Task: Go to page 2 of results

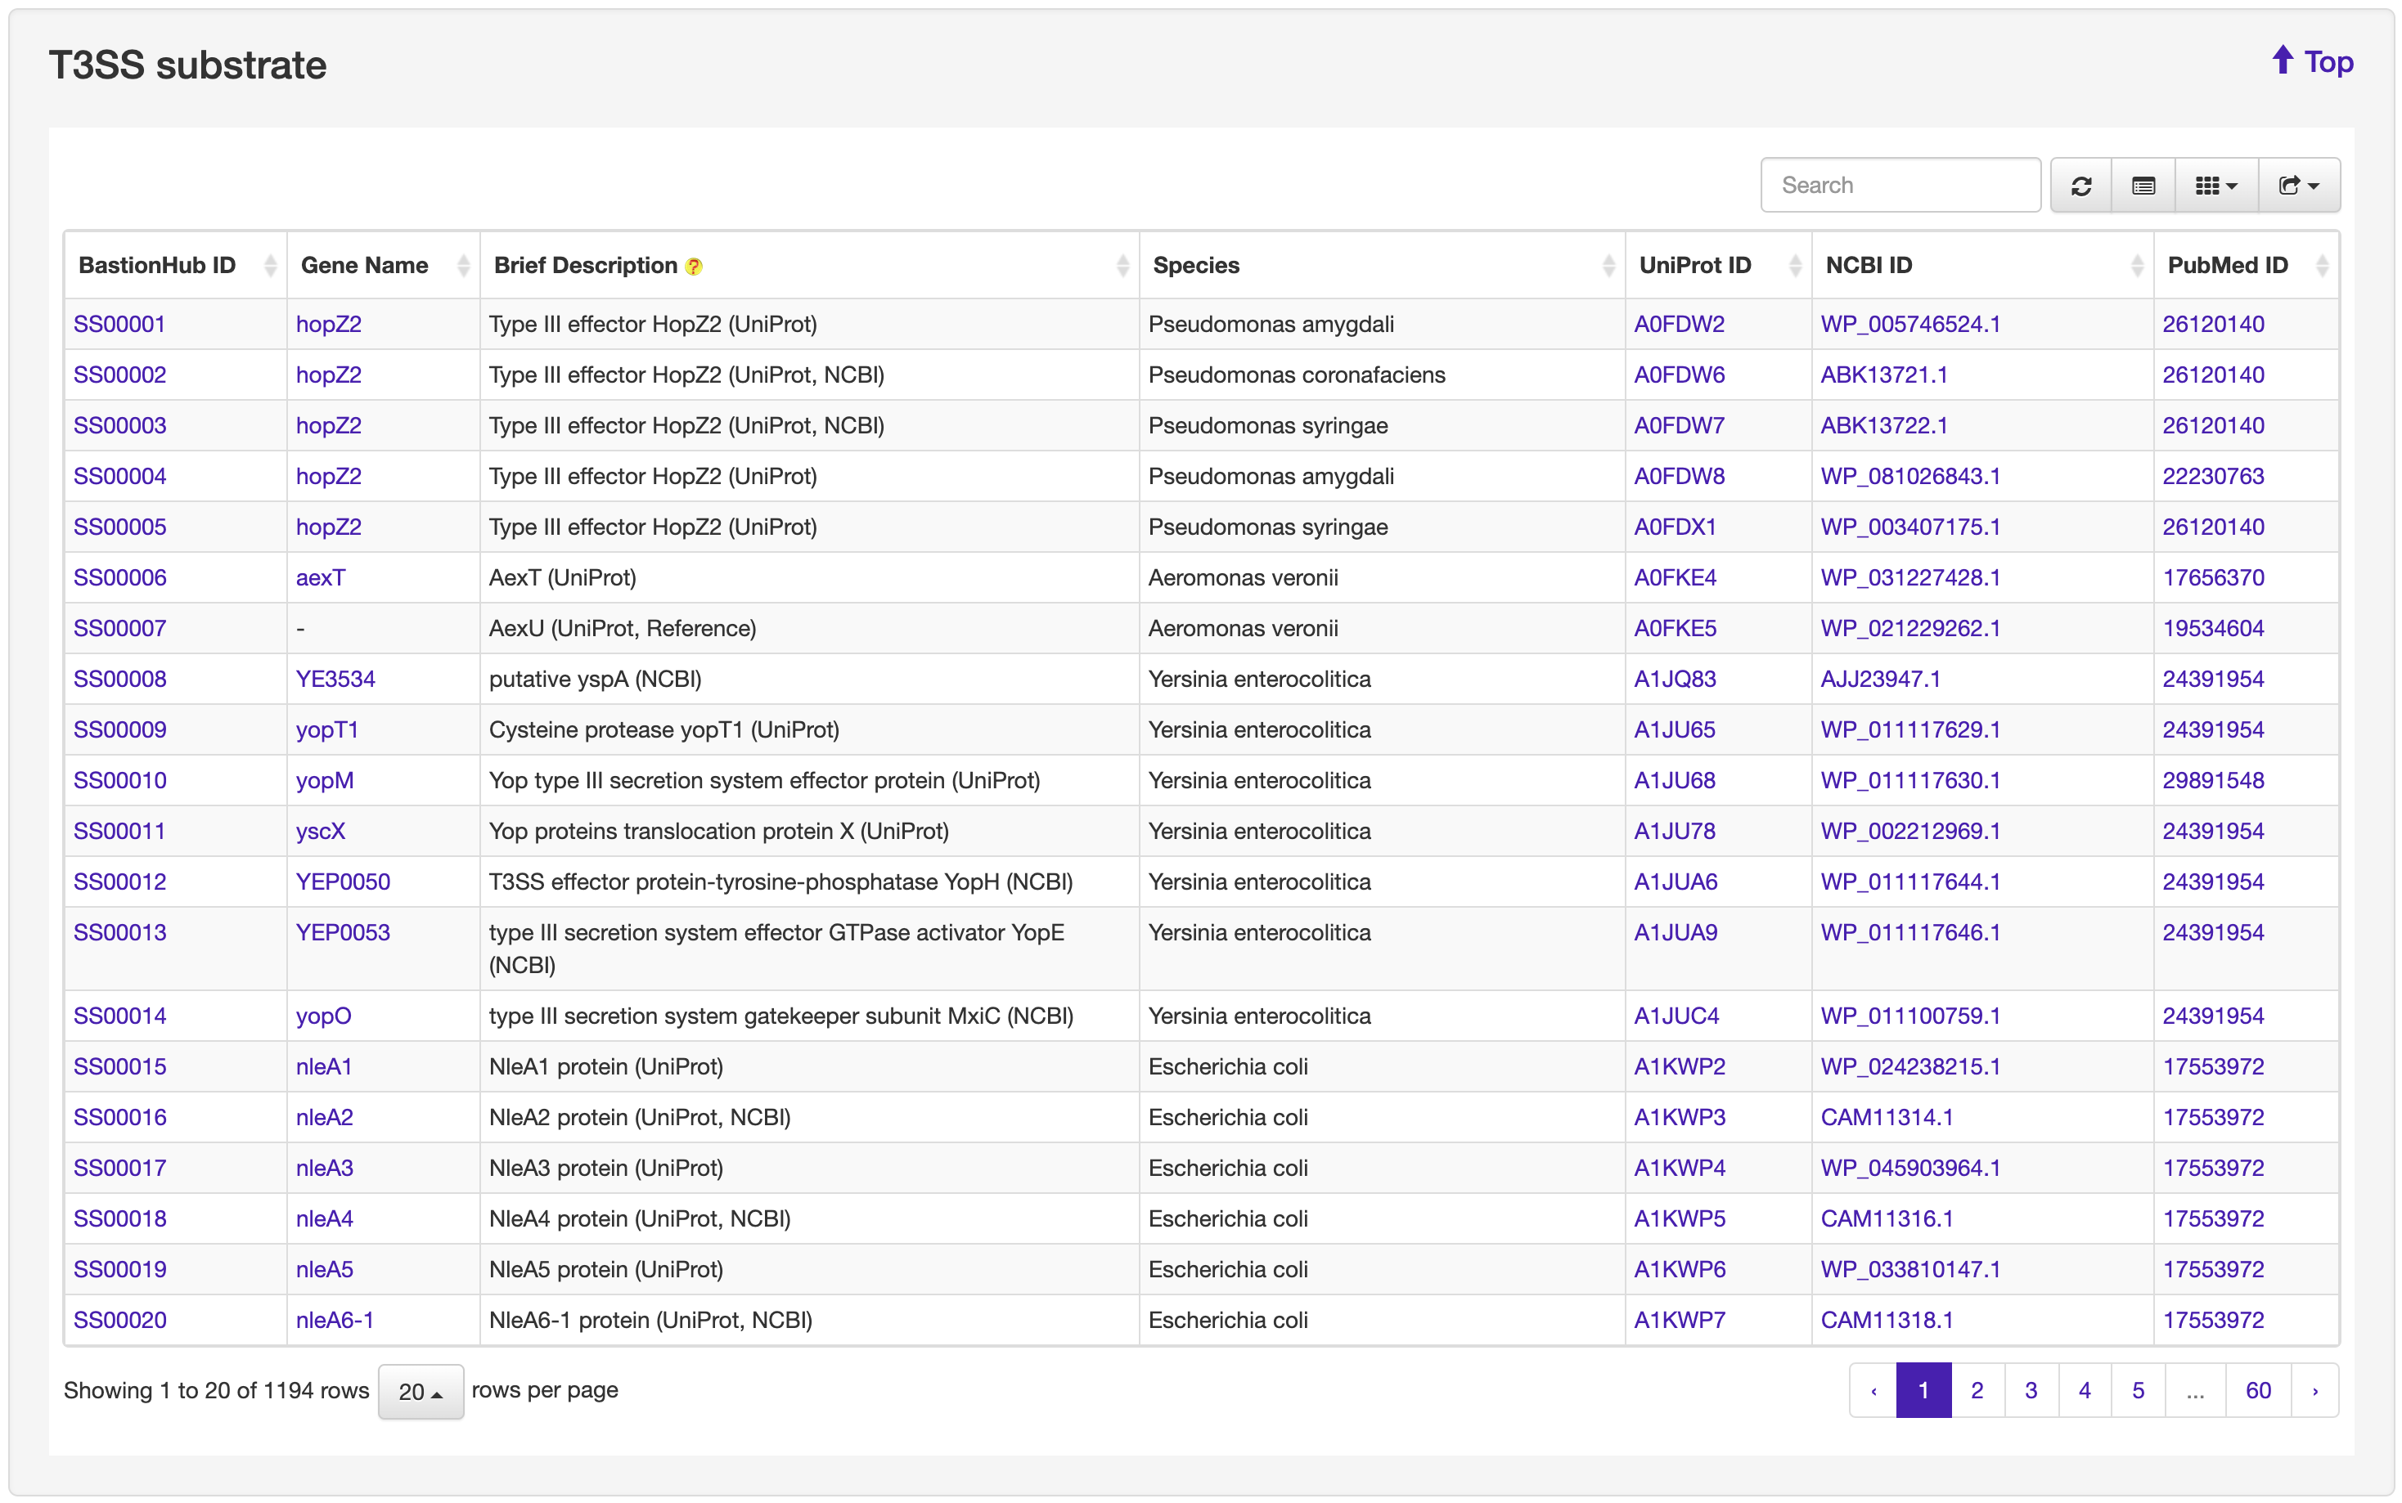Action: coord(1977,1389)
